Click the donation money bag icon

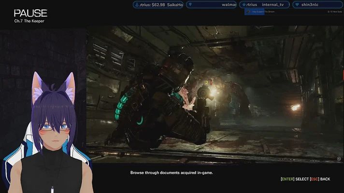pyautogui.click(x=137, y=5)
